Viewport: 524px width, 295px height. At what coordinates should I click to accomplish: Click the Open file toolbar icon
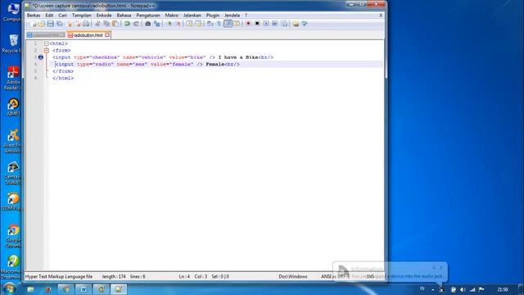[x=42, y=24]
